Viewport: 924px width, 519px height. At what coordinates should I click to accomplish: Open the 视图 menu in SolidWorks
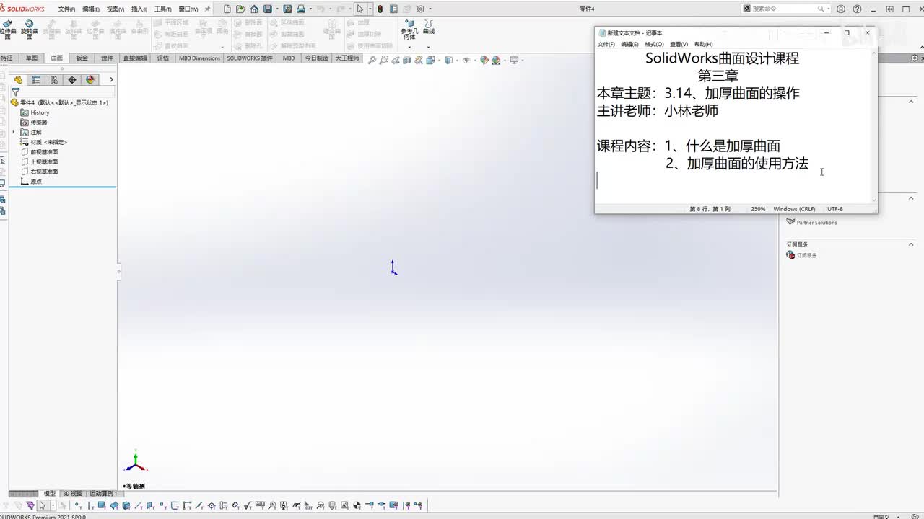click(115, 9)
